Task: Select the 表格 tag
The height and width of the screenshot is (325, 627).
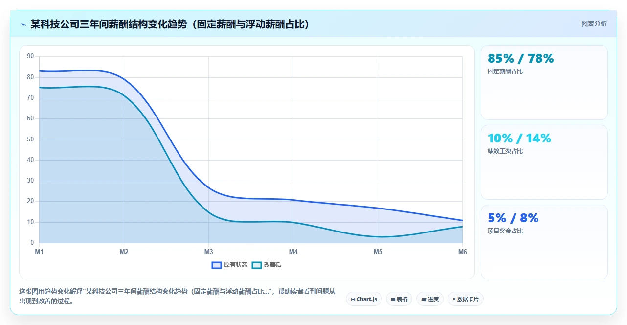Action: coord(399,299)
